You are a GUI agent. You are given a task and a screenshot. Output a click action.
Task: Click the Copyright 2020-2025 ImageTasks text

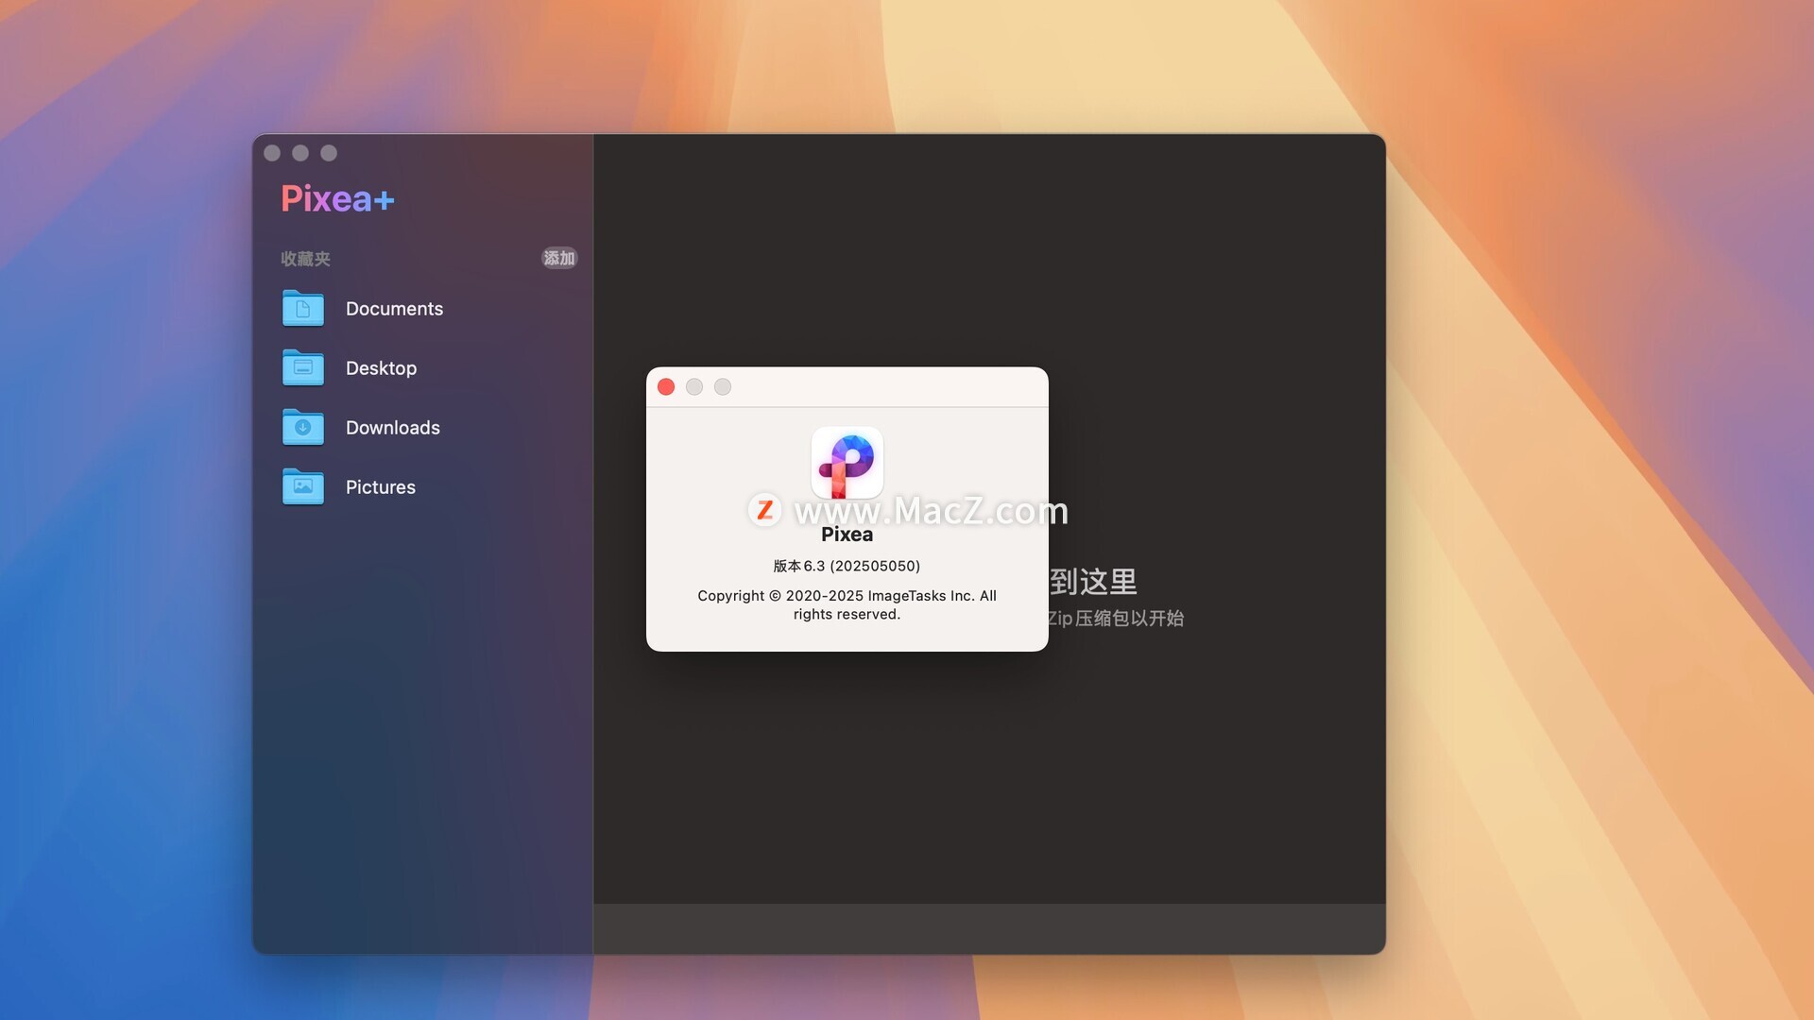click(x=847, y=604)
